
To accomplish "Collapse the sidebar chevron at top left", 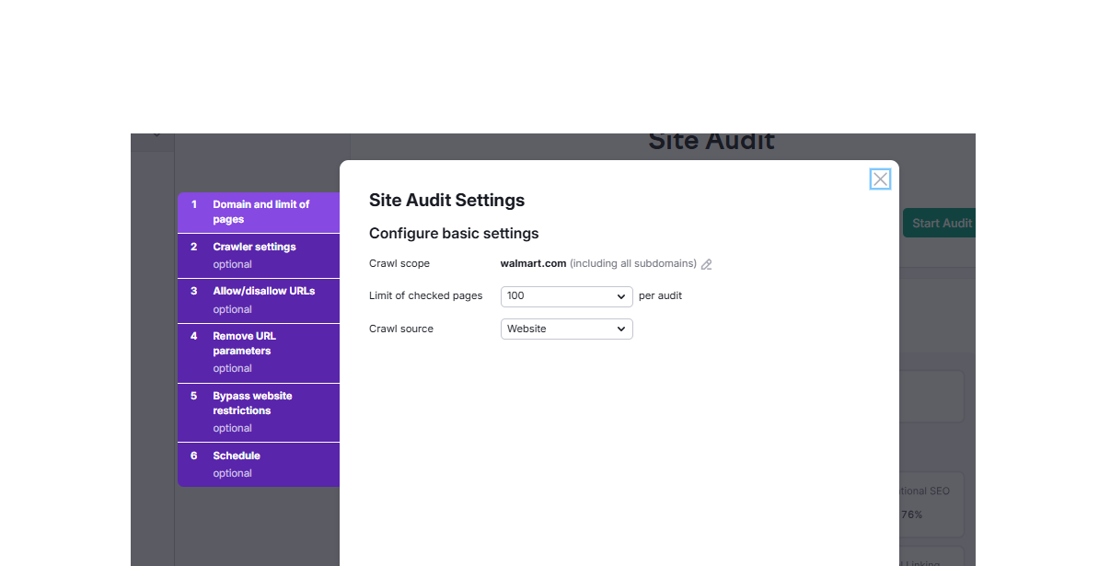I will coord(156,136).
